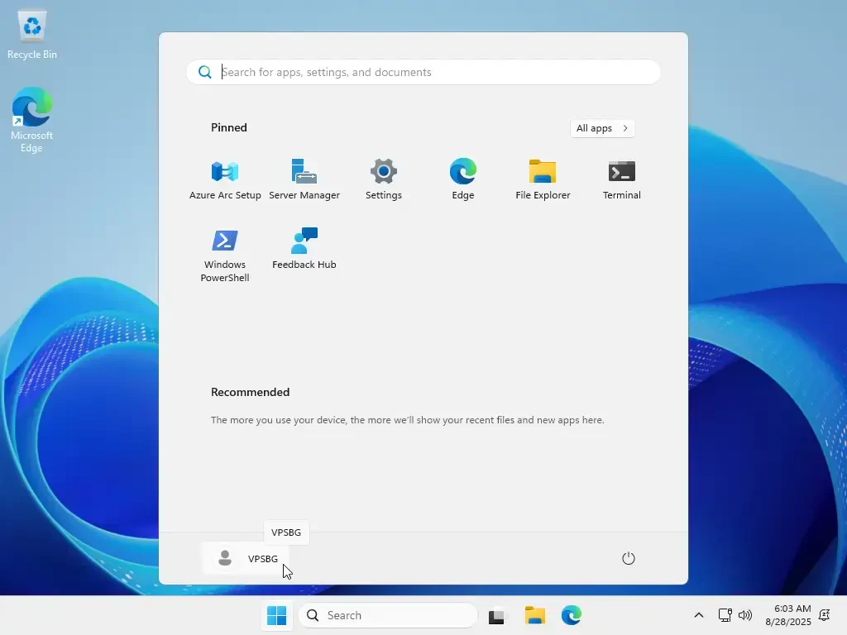This screenshot has height=635, width=847.
Task: Open Task View from the taskbar
Action: click(x=496, y=615)
